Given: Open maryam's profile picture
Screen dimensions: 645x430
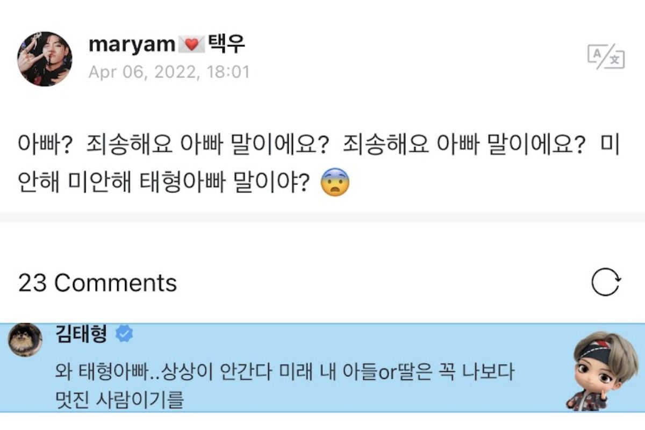Looking at the screenshot, I should 45,59.
